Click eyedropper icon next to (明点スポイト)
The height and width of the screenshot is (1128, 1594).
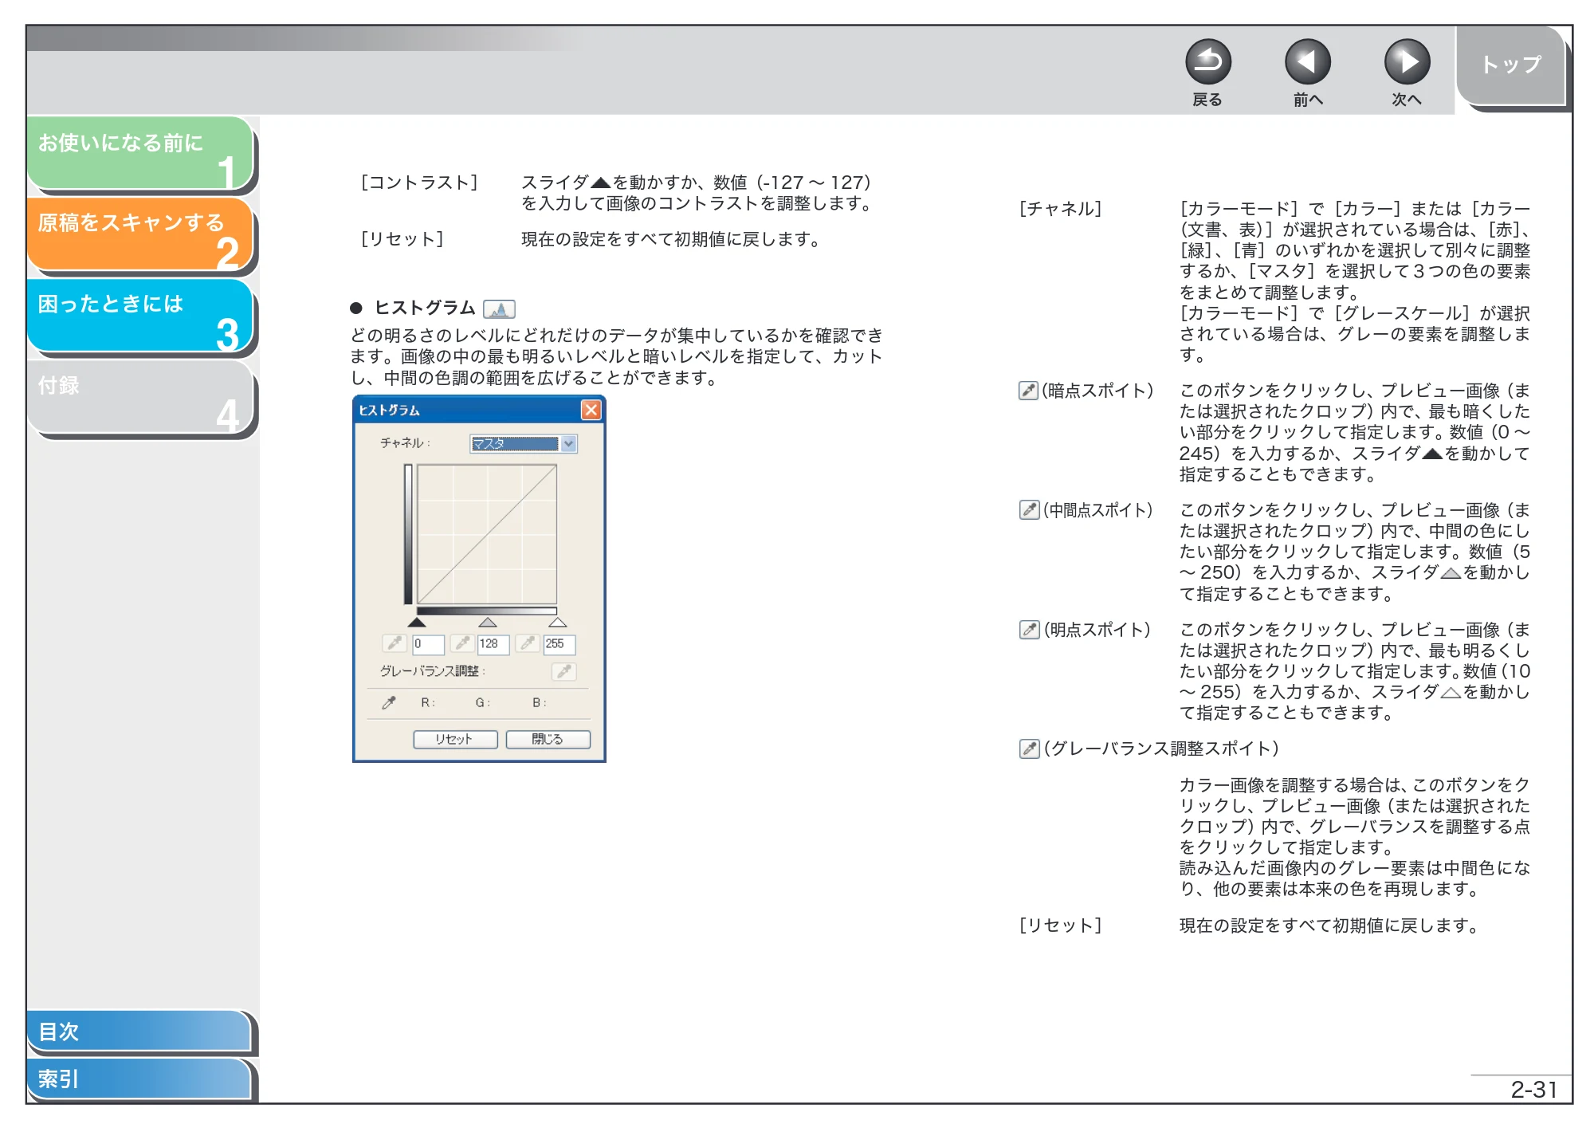coord(1029,630)
